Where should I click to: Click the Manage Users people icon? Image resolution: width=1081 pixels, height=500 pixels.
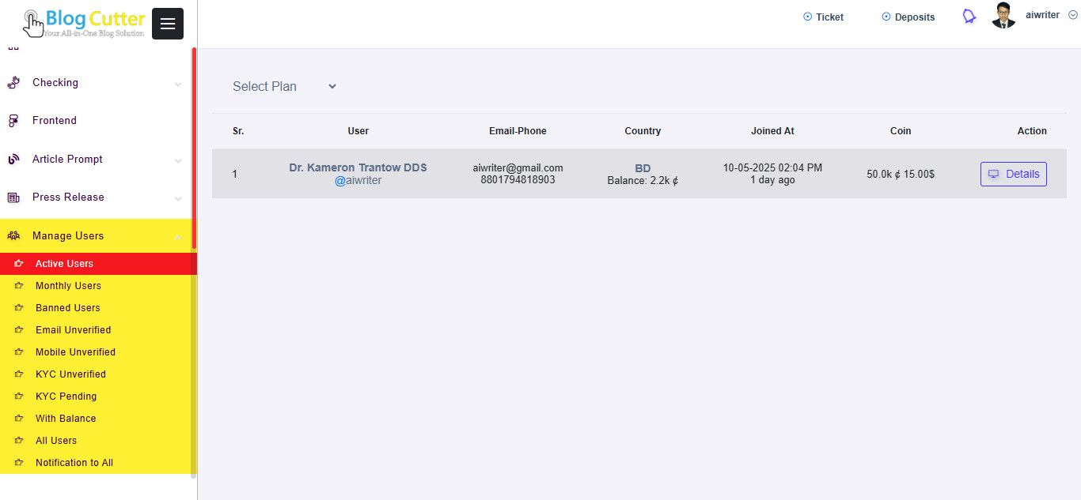[13, 236]
